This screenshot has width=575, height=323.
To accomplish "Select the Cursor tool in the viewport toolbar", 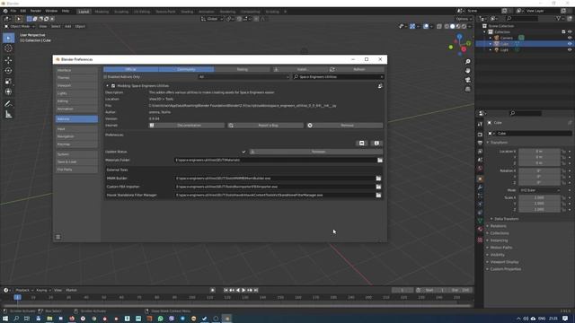I will click(8, 48).
